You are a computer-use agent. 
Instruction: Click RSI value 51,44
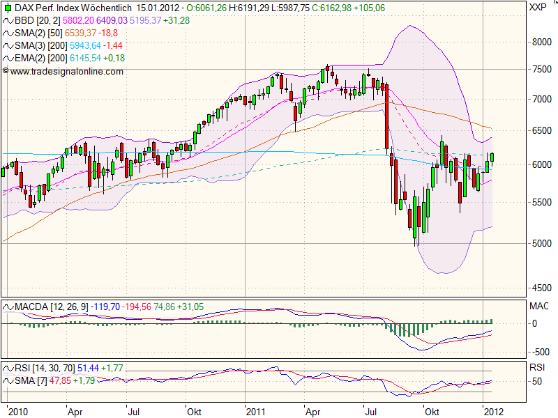point(88,368)
